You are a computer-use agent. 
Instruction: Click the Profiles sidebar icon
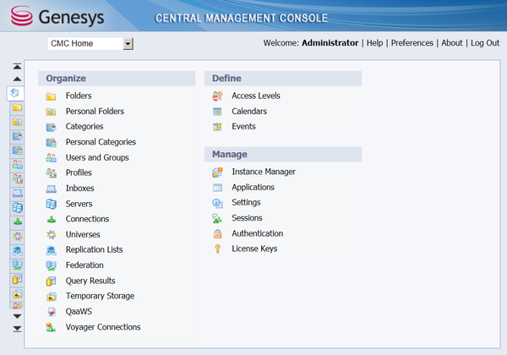coord(17,178)
